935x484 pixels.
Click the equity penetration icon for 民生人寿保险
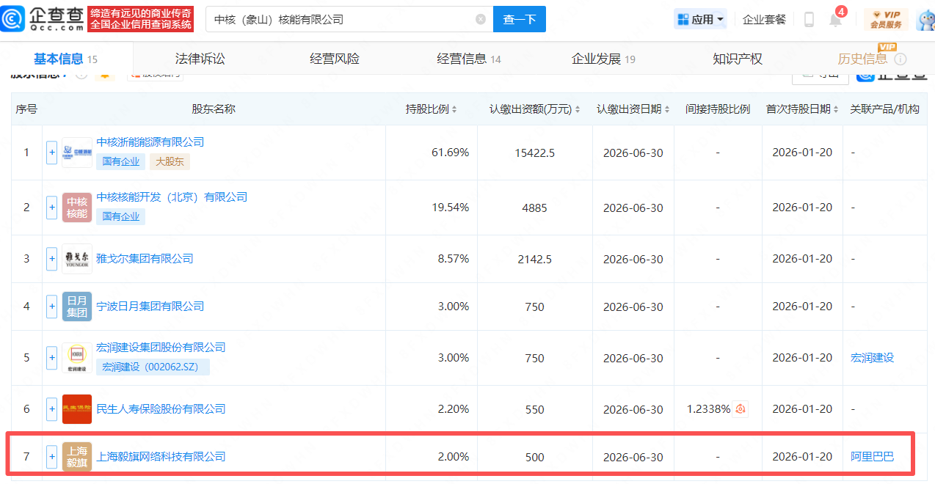point(741,409)
